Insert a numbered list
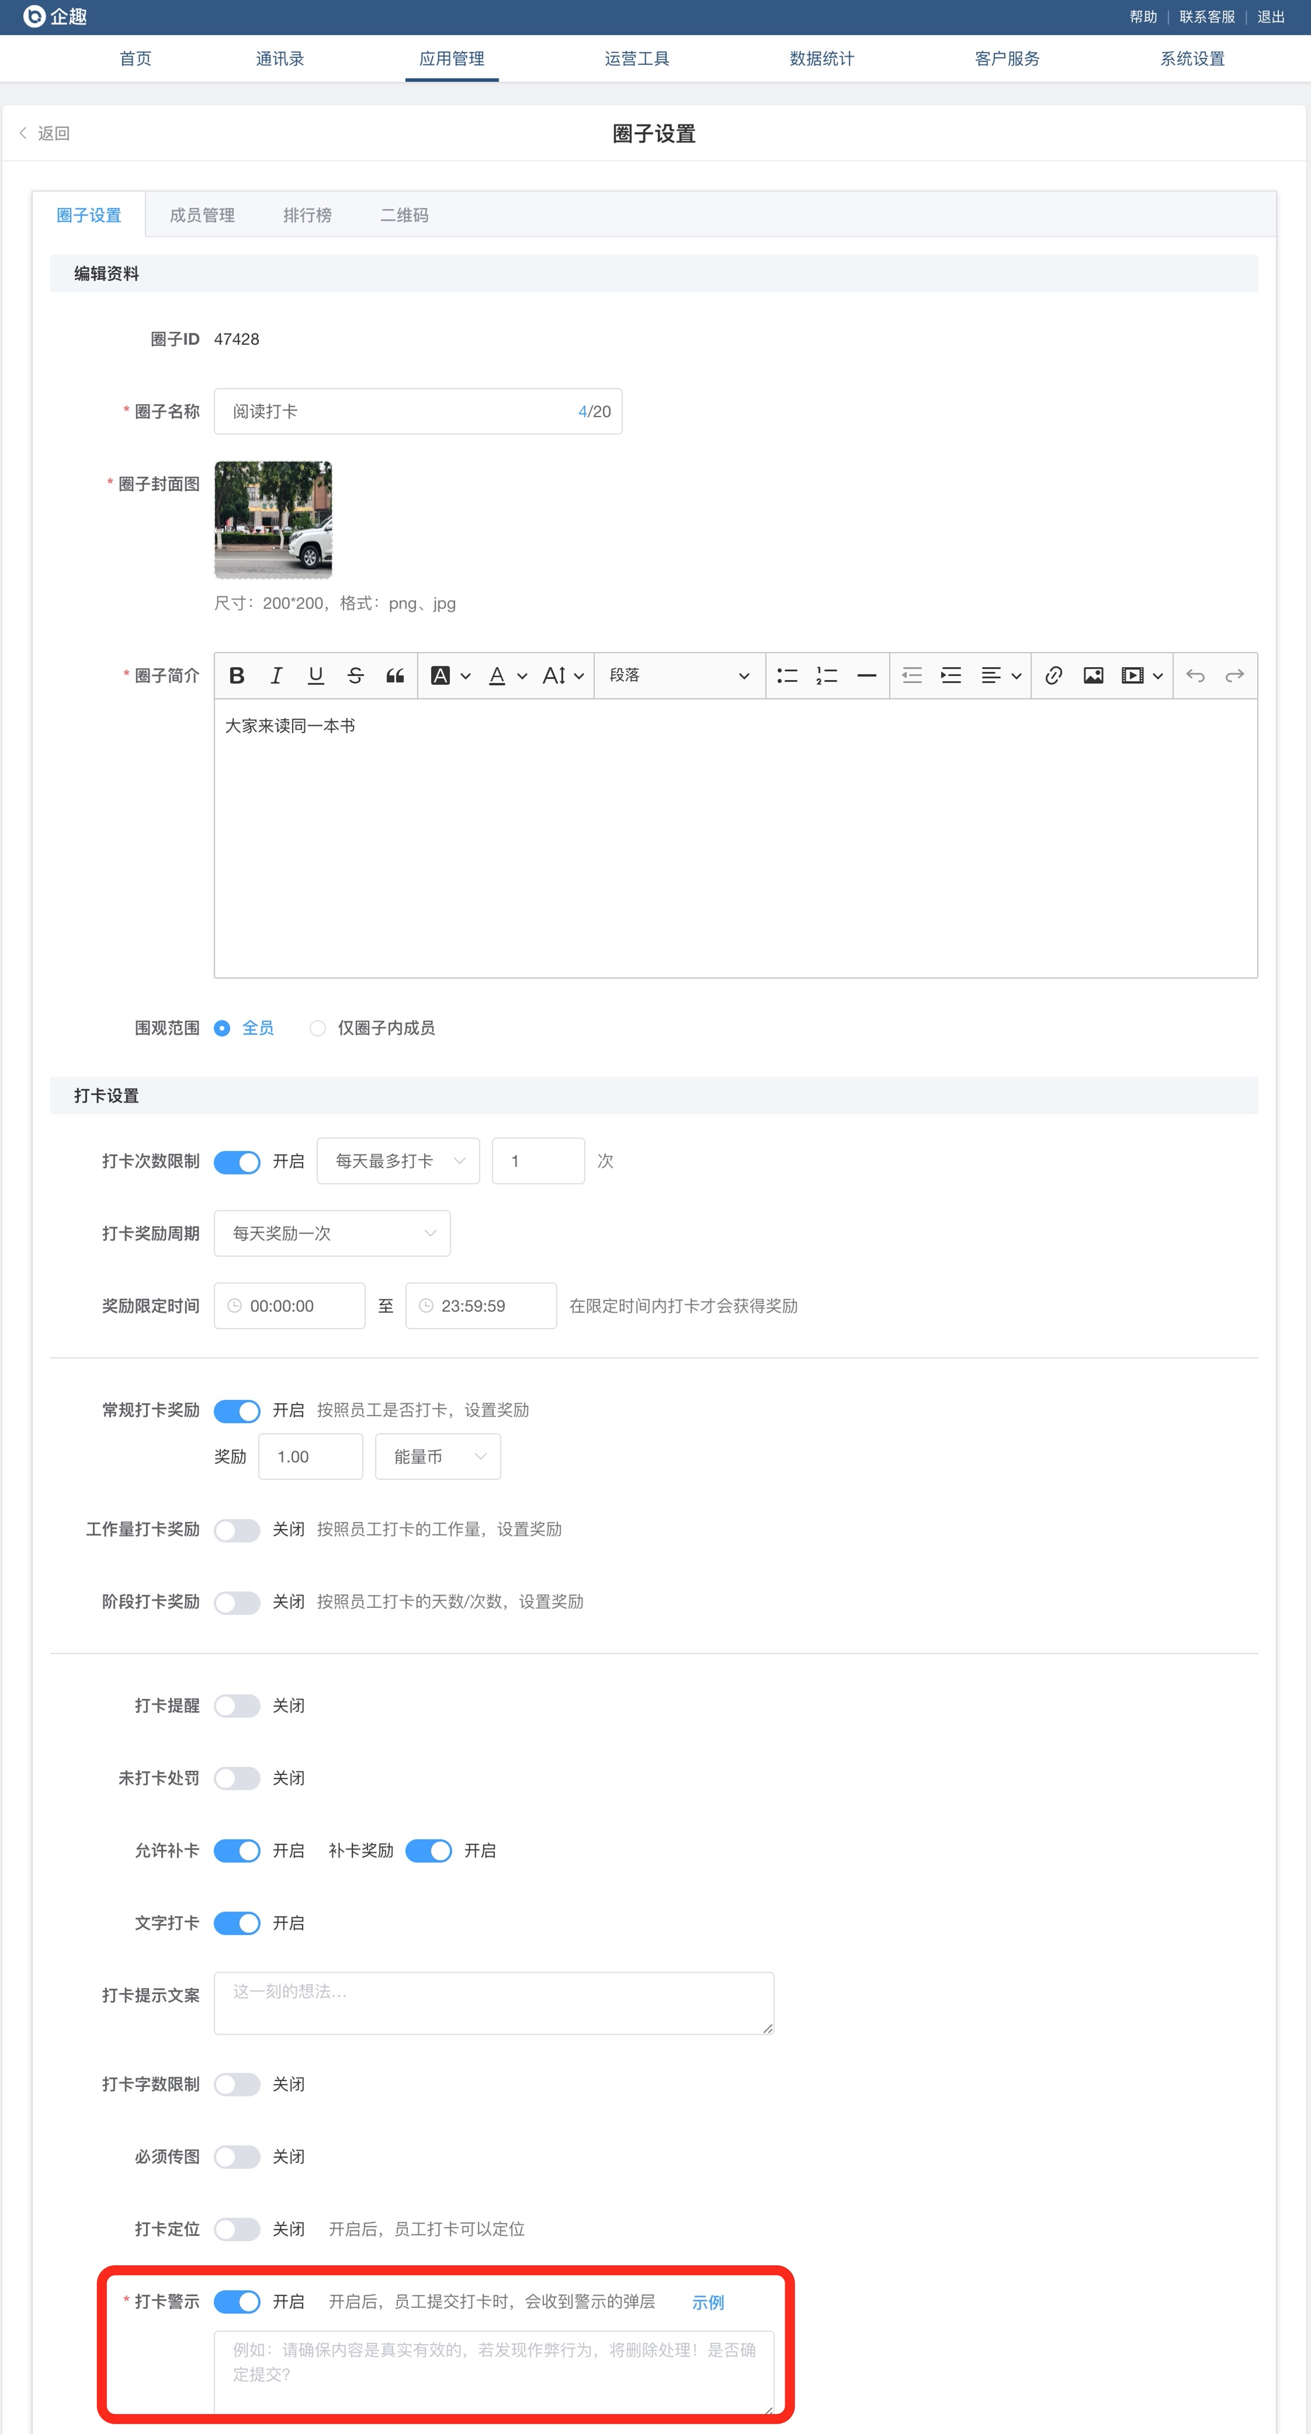Image resolution: width=1311 pixels, height=2434 pixels. tap(827, 675)
